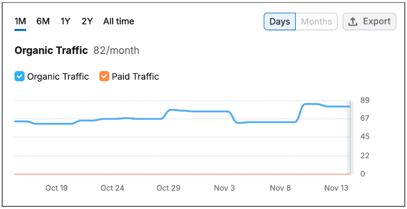
Task: Click the Oct 19 date axis label
Action: click(x=56, y=188)
